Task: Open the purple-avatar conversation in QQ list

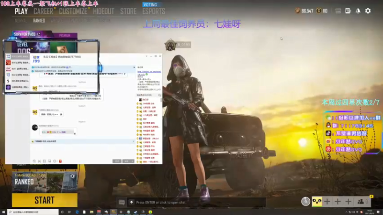Action: point(17,87)
